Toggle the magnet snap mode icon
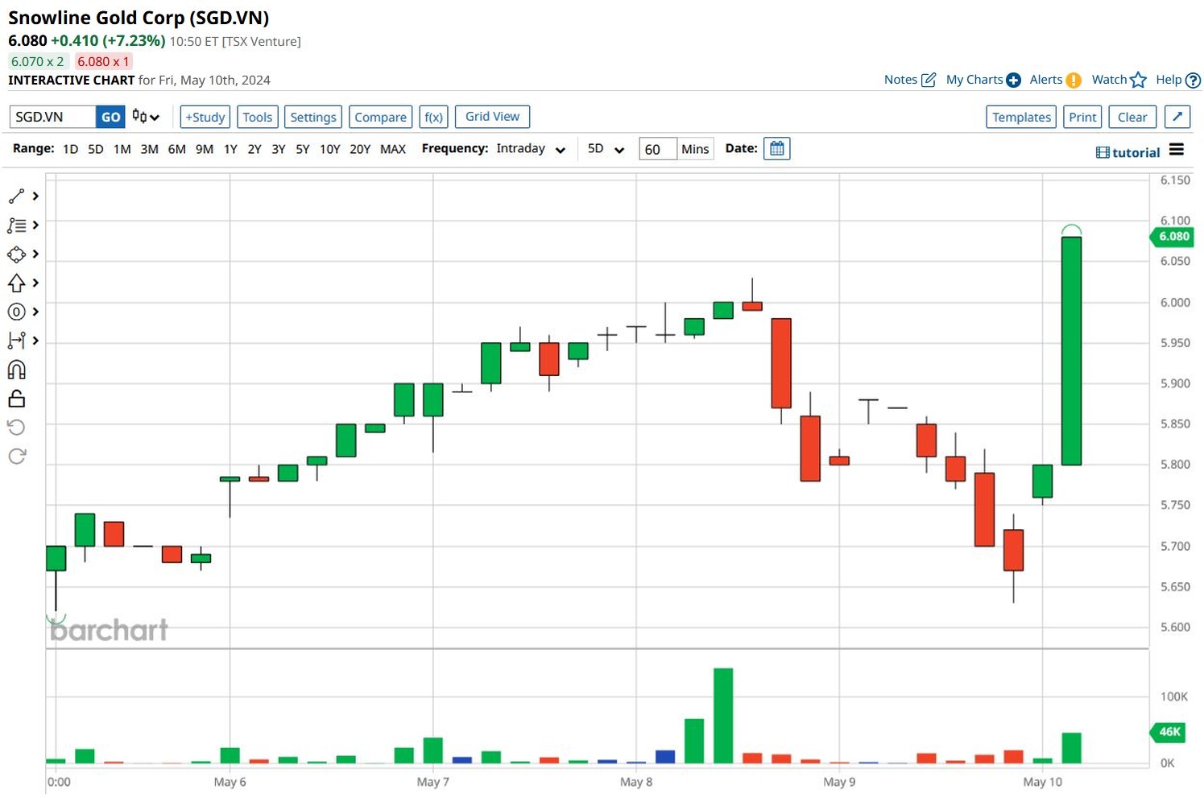 point(16,370)
